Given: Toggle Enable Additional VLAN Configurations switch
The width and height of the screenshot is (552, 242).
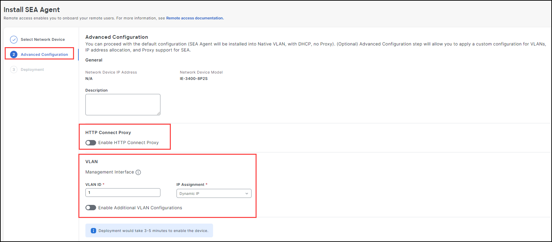Looking at the screenshot, I should click(91, 208).
